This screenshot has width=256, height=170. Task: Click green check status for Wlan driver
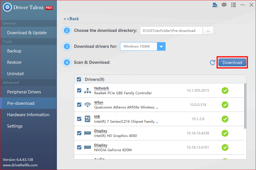(x=225, y=105)
